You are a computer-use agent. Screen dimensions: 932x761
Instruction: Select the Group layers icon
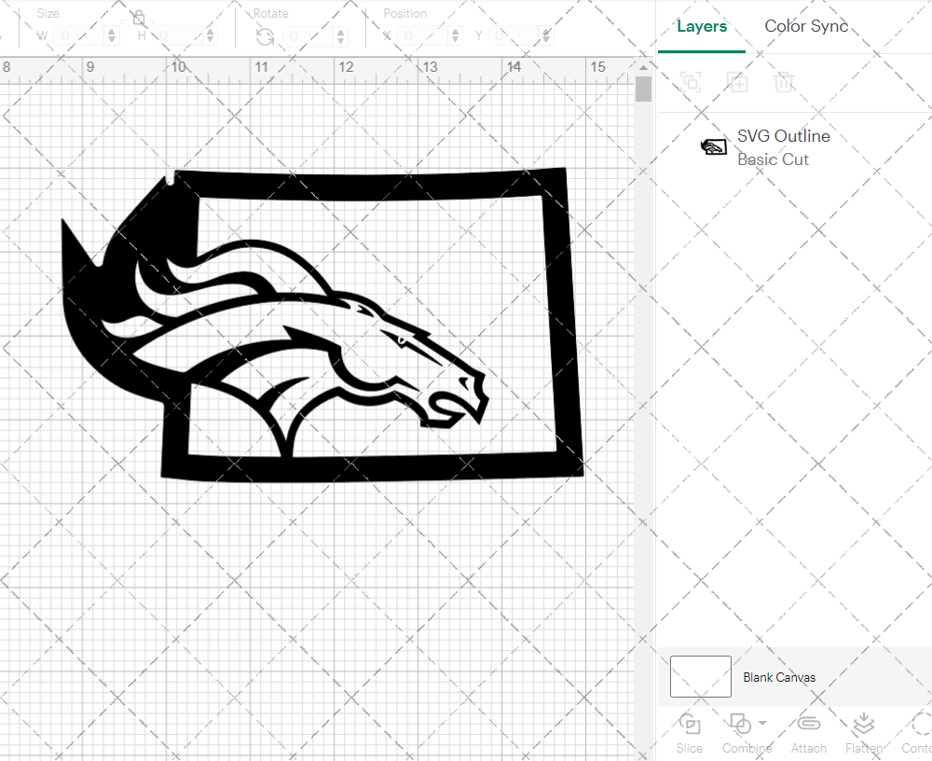[x=691, y=81]
